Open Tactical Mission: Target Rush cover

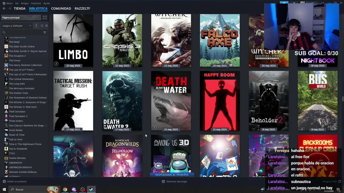click(x=73, y=101)
